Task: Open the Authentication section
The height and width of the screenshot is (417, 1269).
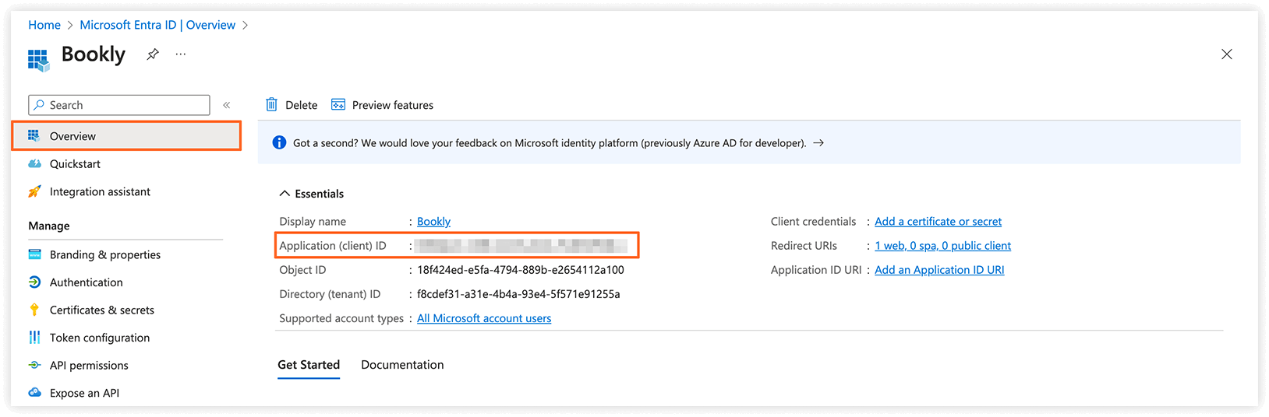Action: 87,282
